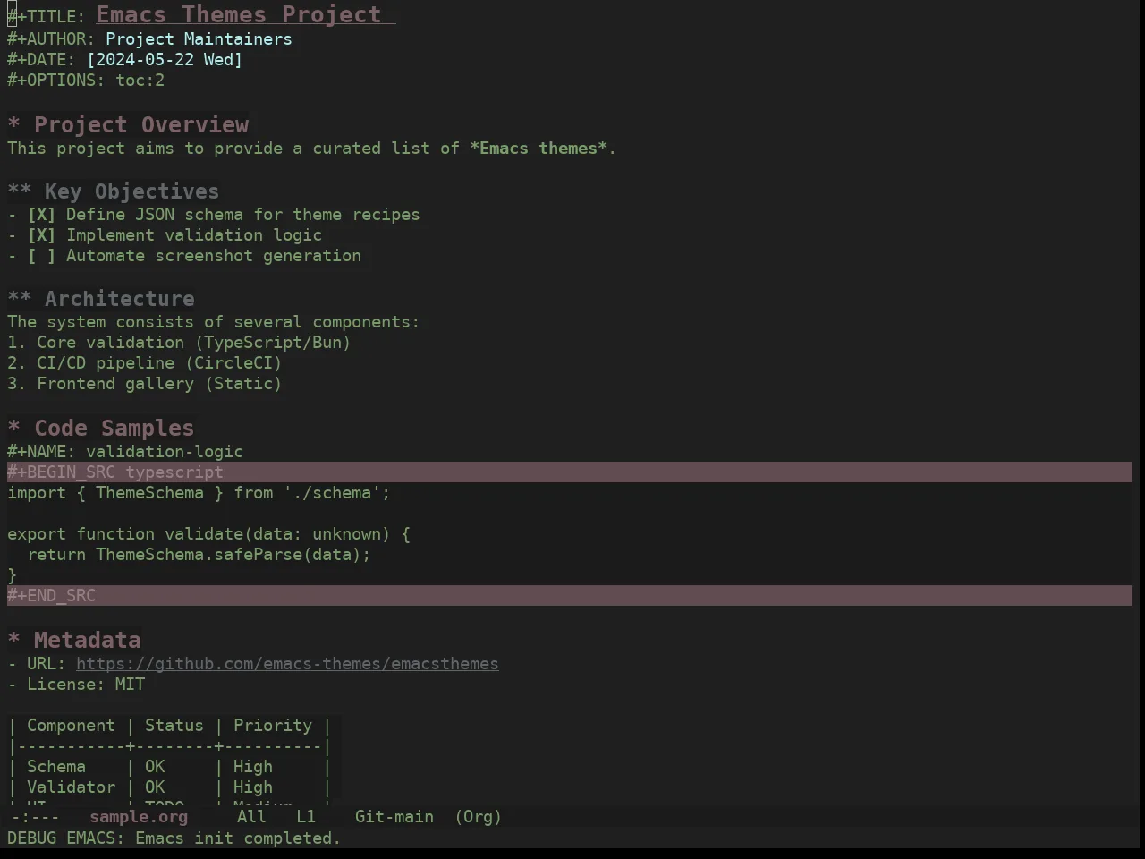The image size is (1145, 859).
Task: Select the 'Priority' table header cell
Action: [x=273, y=726]
